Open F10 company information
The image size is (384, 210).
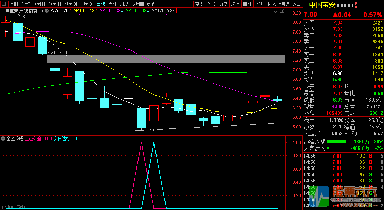[x=259, y=4]
